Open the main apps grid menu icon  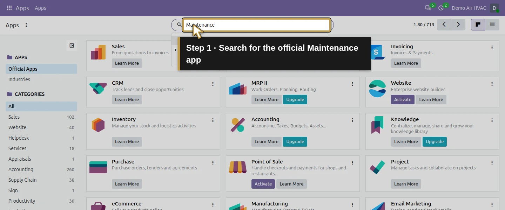pos(9,8)
